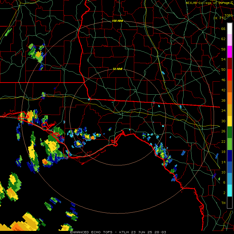234x234 pixels.
Task: Click the 14 value on legend
Action: point(223,162)
